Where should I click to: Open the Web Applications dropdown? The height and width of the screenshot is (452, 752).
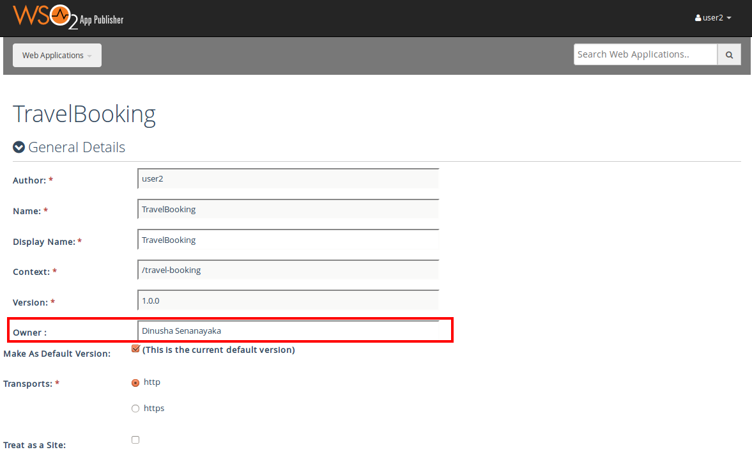pyautogui.click(x=56, y=55)
